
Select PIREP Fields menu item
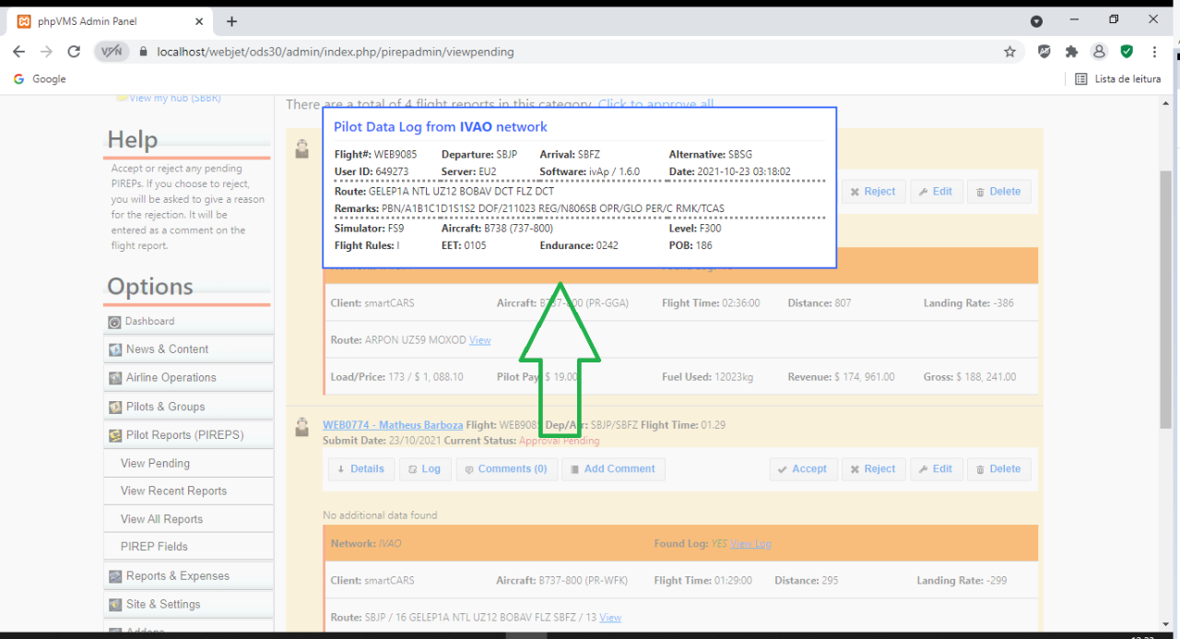coord(154,547)
